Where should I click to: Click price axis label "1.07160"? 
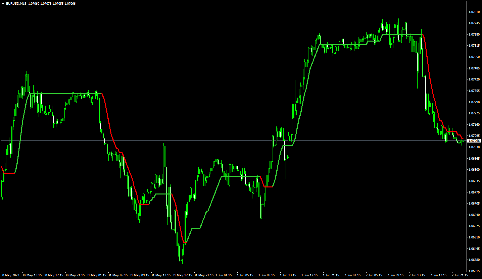[x=474, y=125]
